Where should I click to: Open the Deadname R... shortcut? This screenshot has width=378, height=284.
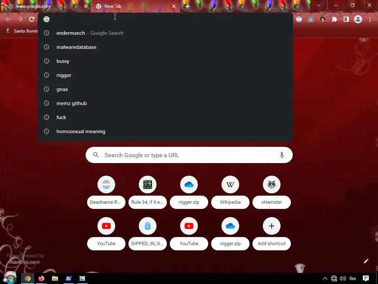pos(106,192)
